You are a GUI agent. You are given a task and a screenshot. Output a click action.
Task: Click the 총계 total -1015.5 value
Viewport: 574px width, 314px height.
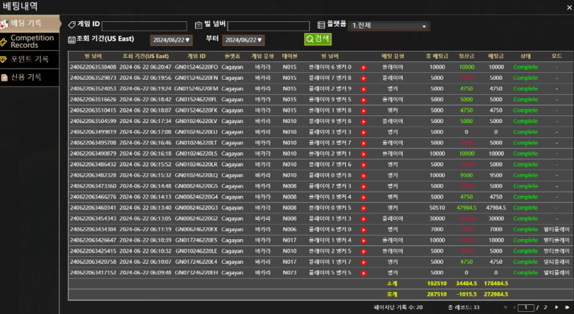click(x=466, y=294)
